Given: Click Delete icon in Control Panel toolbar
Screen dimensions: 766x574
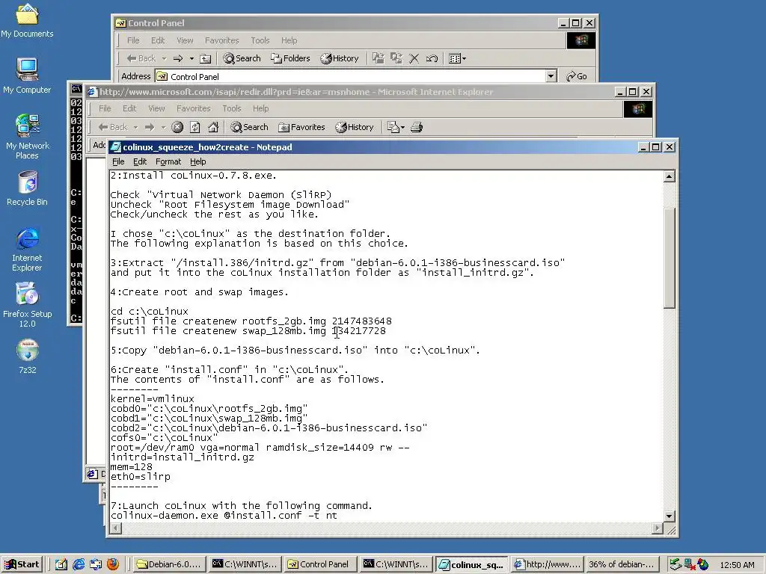Looking at the screenshot, I should pyautogui.click(x=414, y=58).
